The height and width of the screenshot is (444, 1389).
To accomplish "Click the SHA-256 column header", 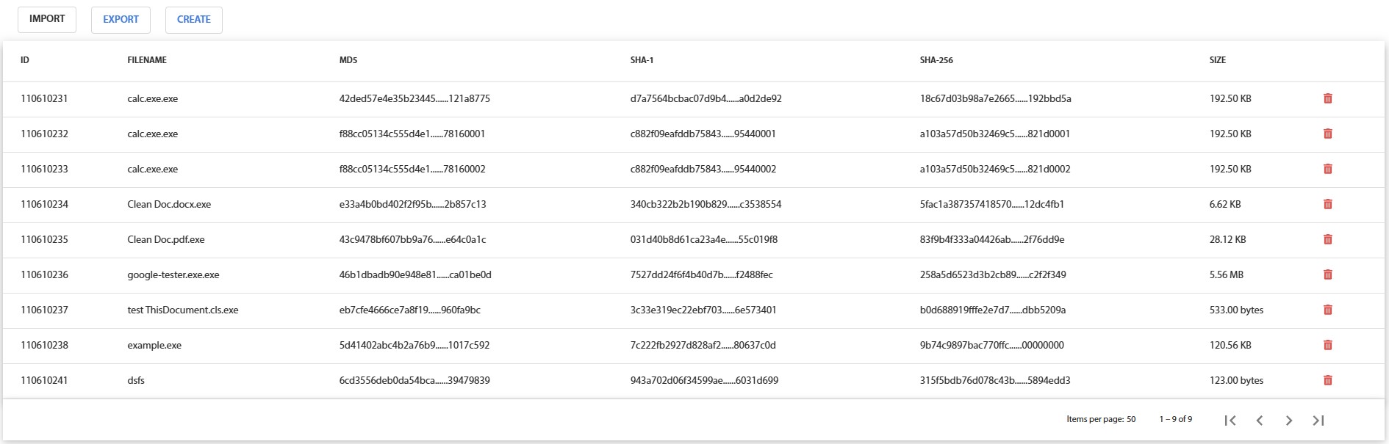I will [x=934, y=60].
